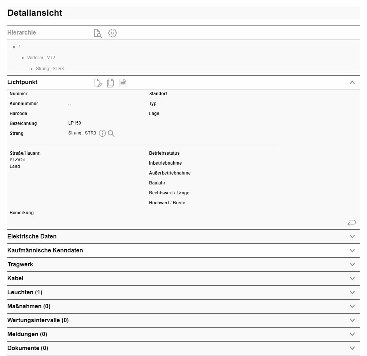Open the magnifier search next to Strang STR3
Screen dimensions: 367x356
pyautogui.click(x=111, y=133)
